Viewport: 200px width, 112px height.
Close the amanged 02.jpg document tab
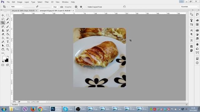click(73, 11)
